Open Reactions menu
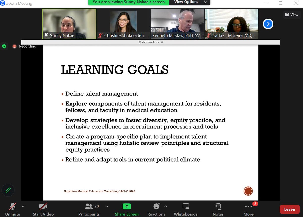 coord(156,209)
